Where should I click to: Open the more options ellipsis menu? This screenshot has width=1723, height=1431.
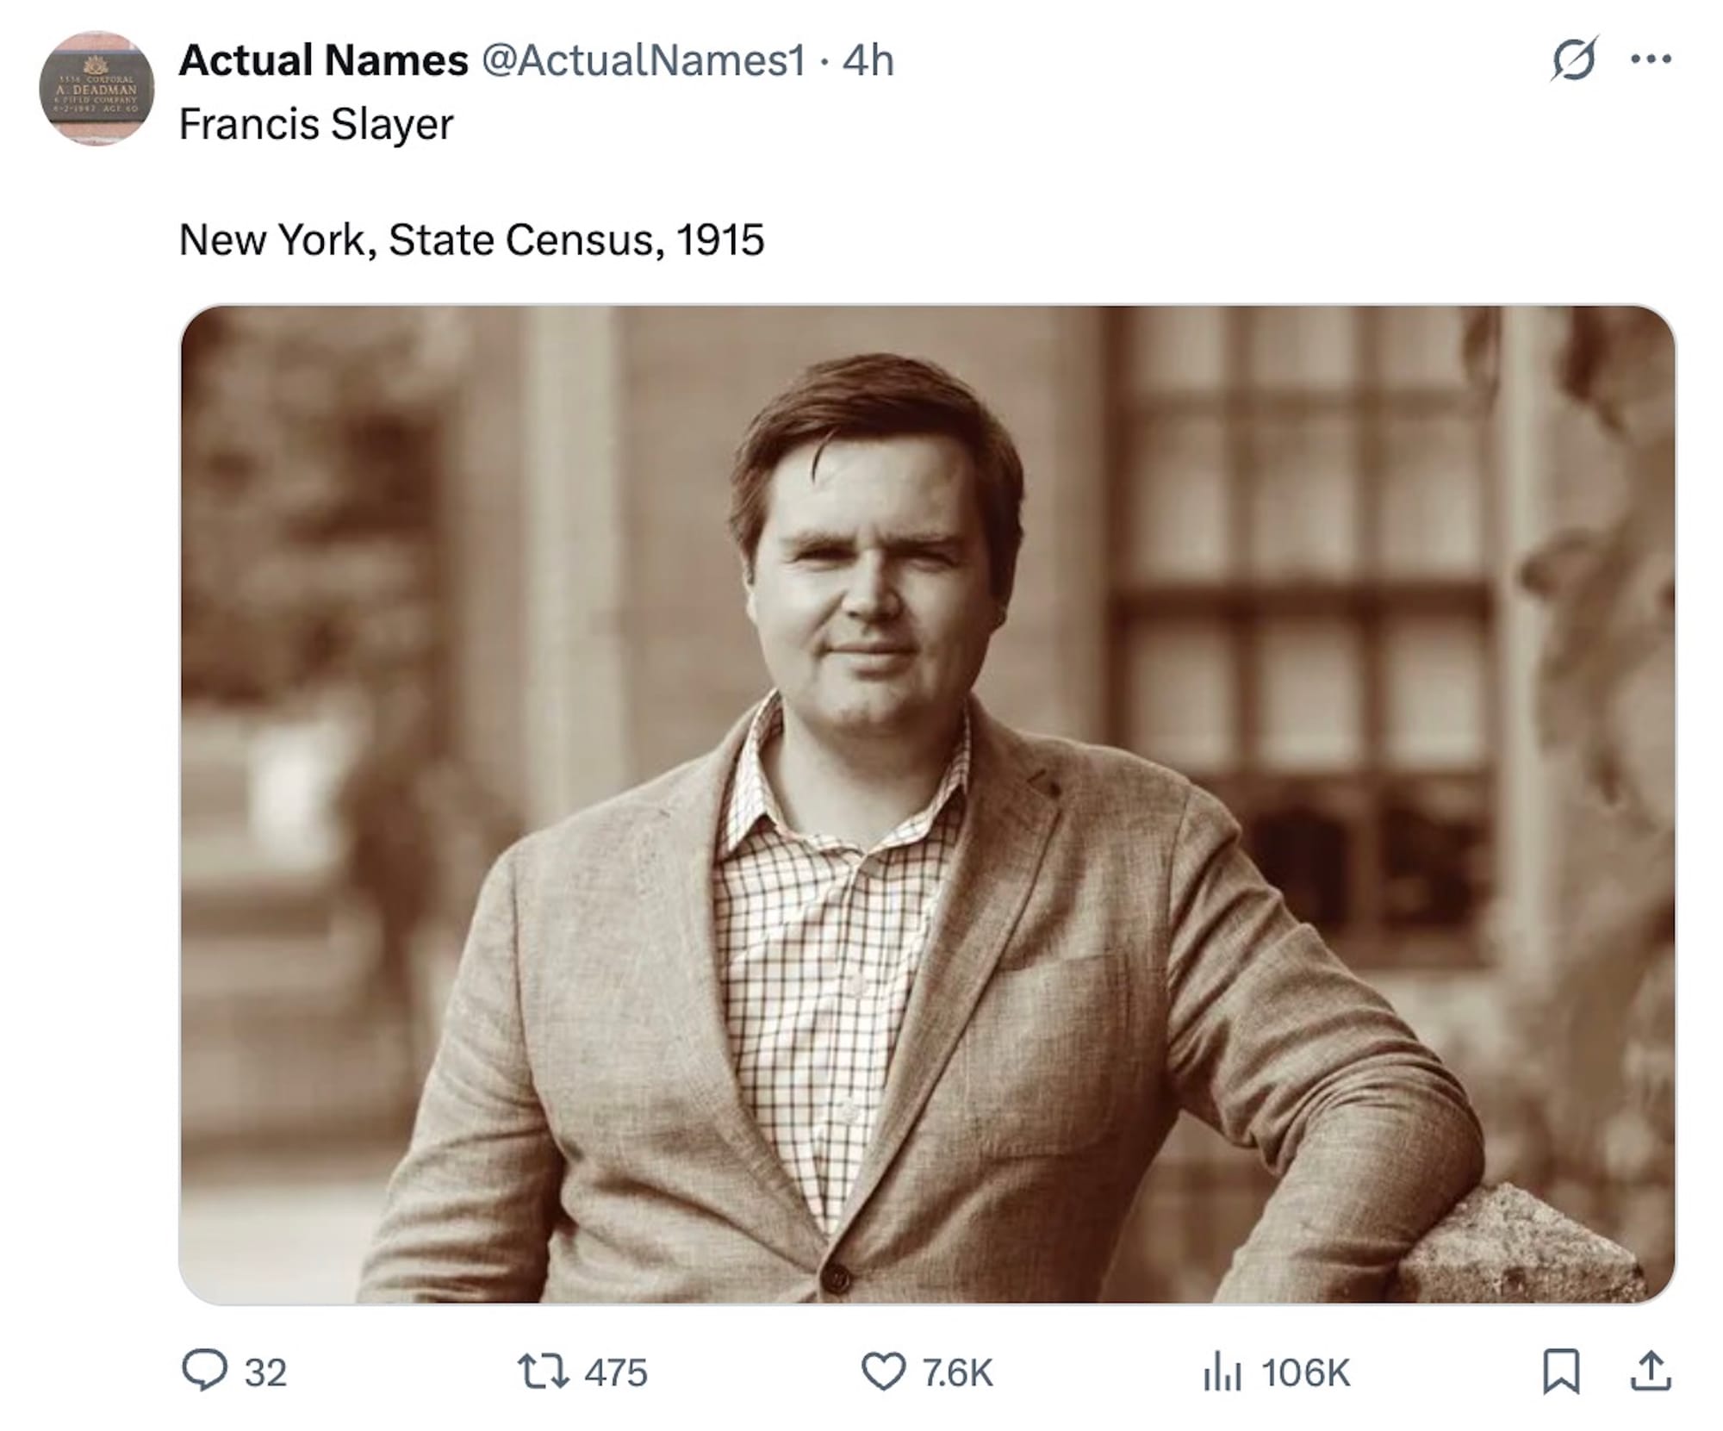coord(1651,59)
